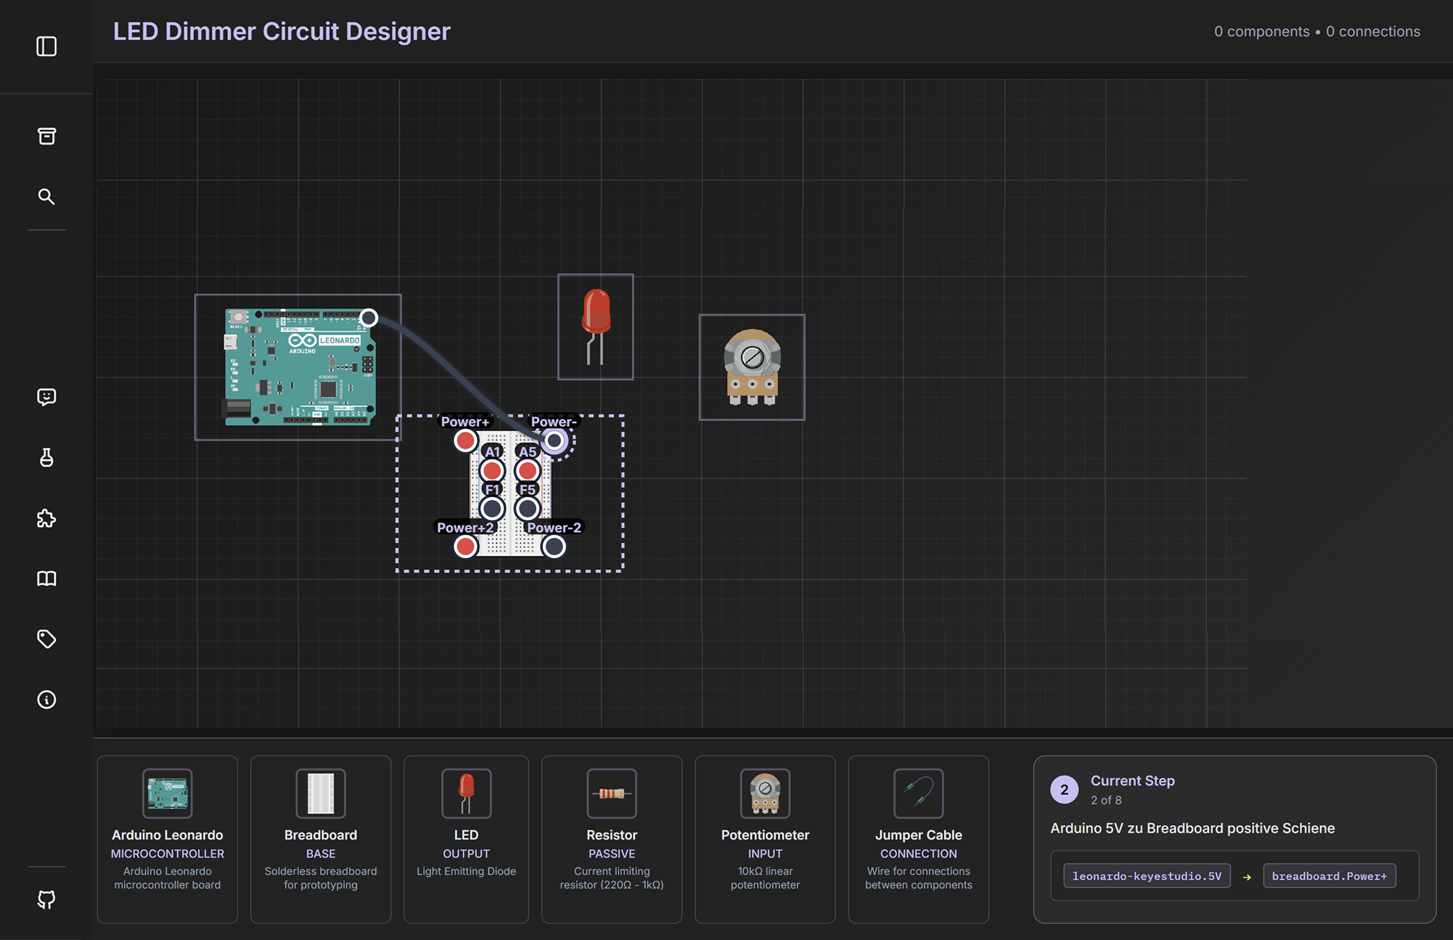Click the breadboard A1 pin
Viewport: 1453px width, 940px height.
pyautogui.click(x=492, y=471)
